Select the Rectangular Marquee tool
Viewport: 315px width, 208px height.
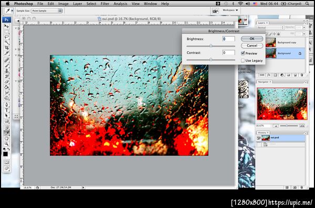click(7, 32)
